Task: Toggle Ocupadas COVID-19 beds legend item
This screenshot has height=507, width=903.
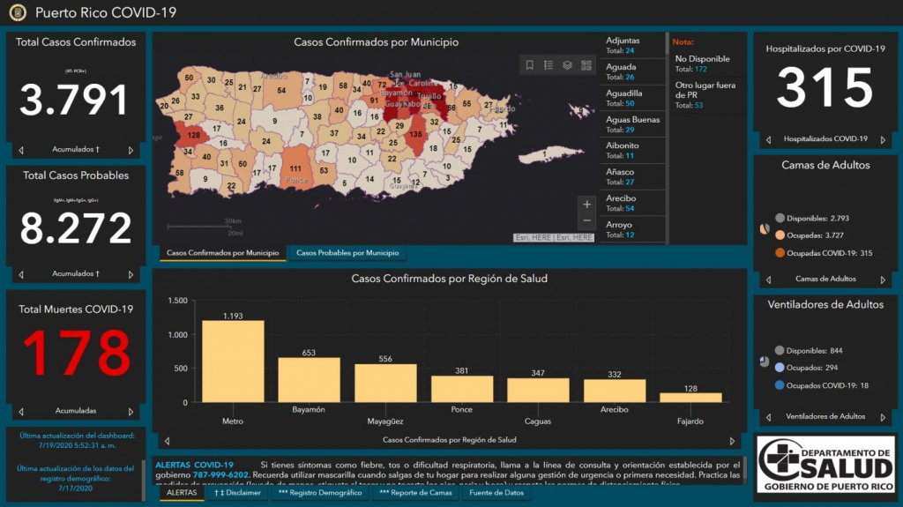Action: tap(780, 253)
